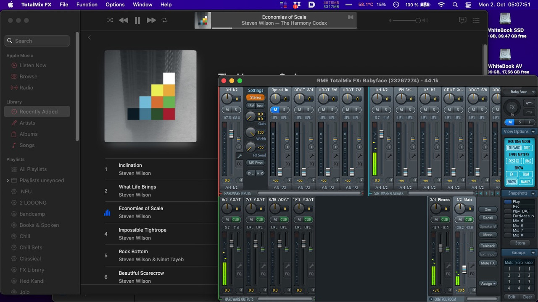Image resolution: width=538 pixels, height=302 pixels.
Task: Solo the ADAT 5/6 hardware input
Action: coord(332,110)
